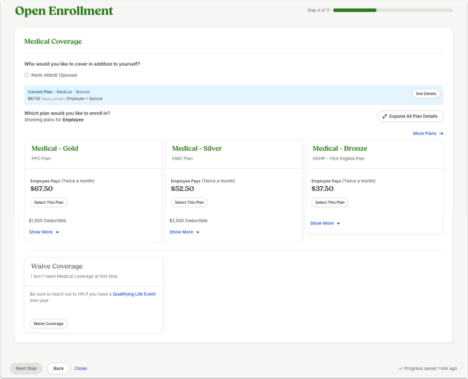Open See Details for current plan
Viewport: 468px width, 379px height.
pos(426,94)
